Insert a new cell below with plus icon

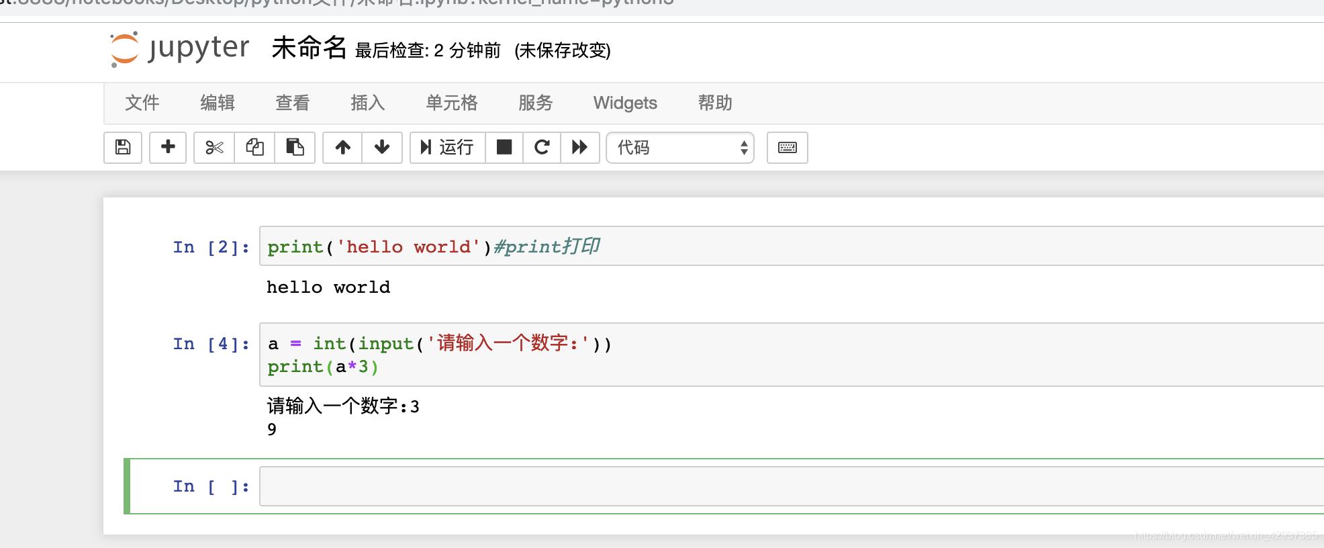coord(168,147)
